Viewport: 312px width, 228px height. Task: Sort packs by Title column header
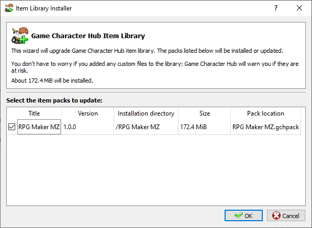[34, 113]
